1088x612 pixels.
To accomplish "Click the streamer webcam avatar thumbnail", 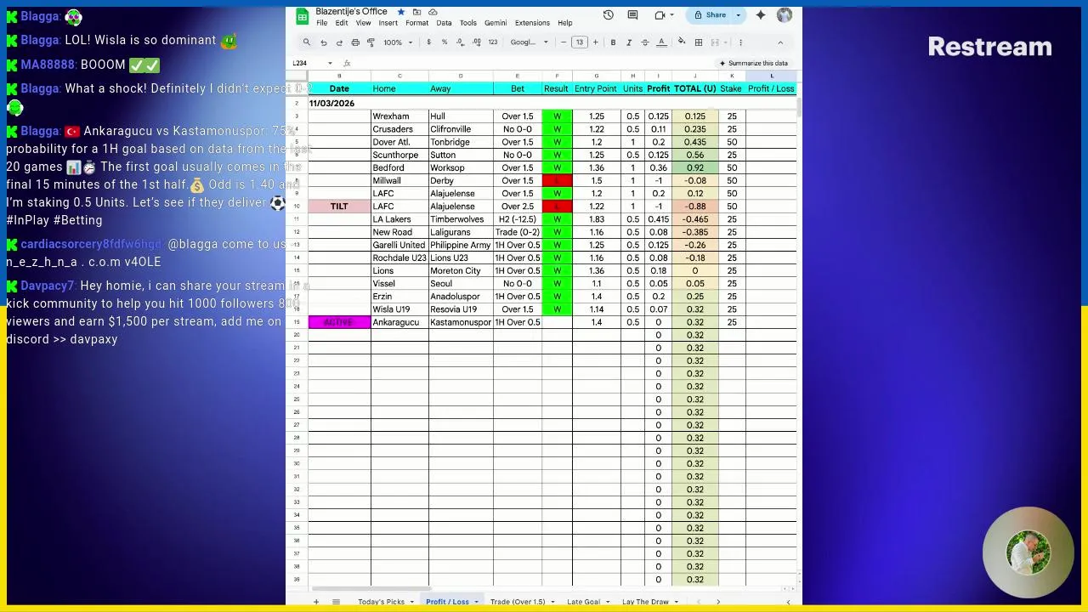I will (1028, 553).
